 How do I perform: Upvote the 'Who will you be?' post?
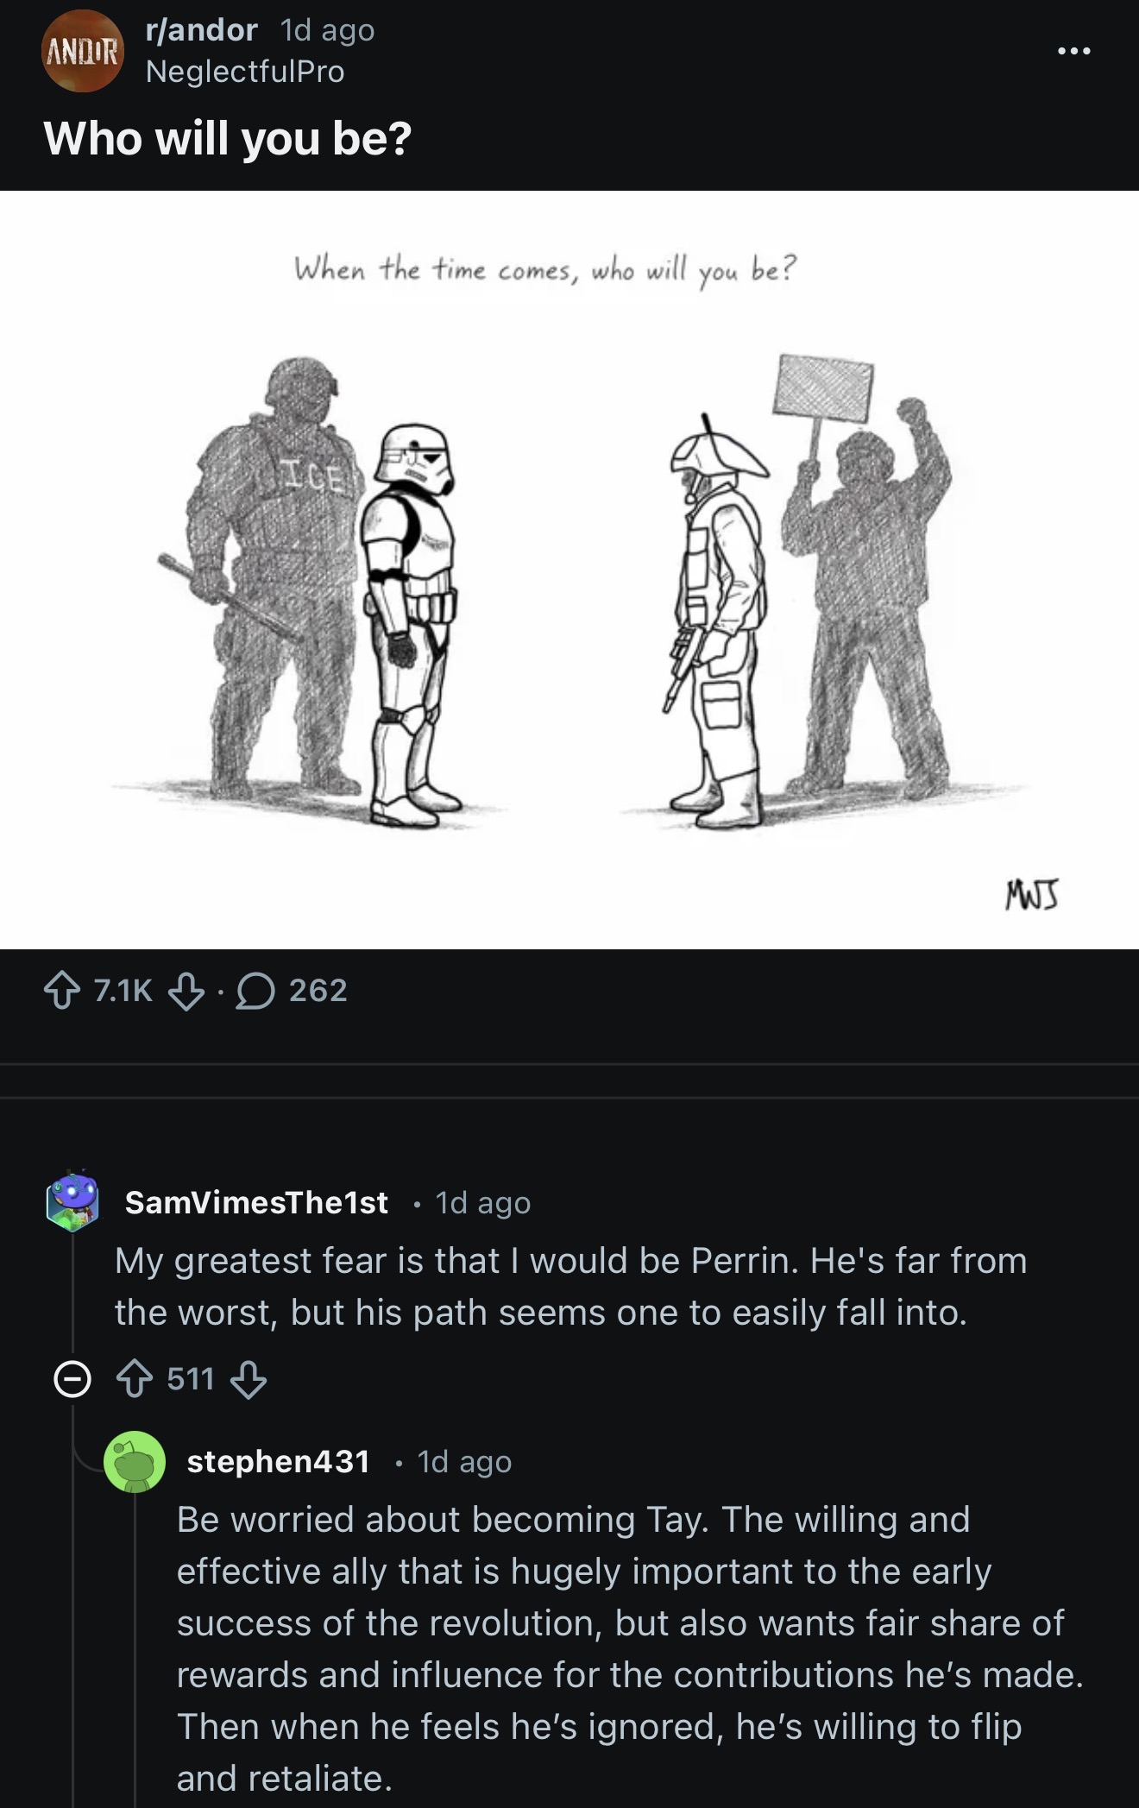61,990
